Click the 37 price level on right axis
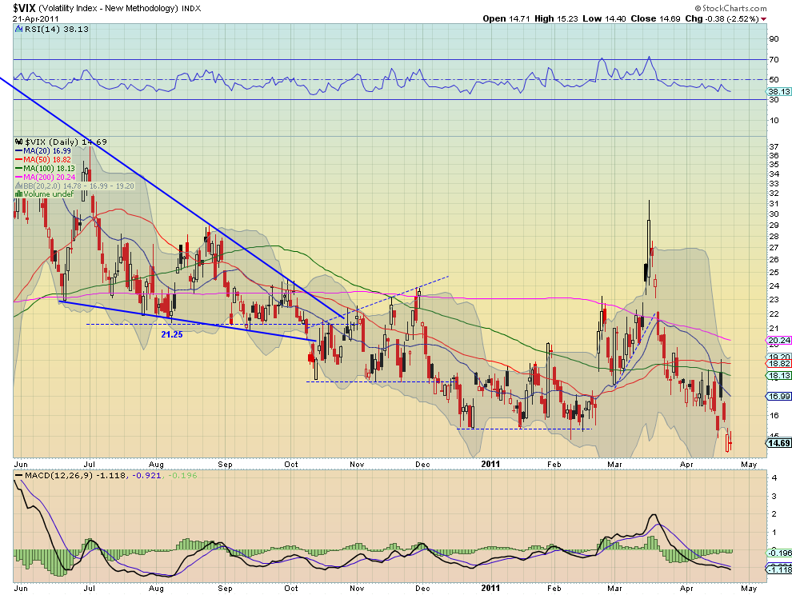The image size is (792, 595). pos(774,146)
